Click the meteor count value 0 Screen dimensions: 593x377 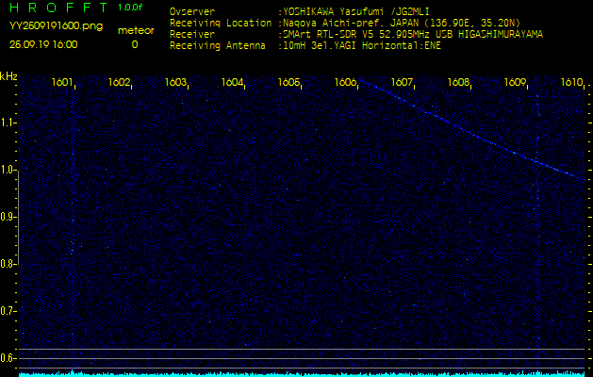point(134,44)
